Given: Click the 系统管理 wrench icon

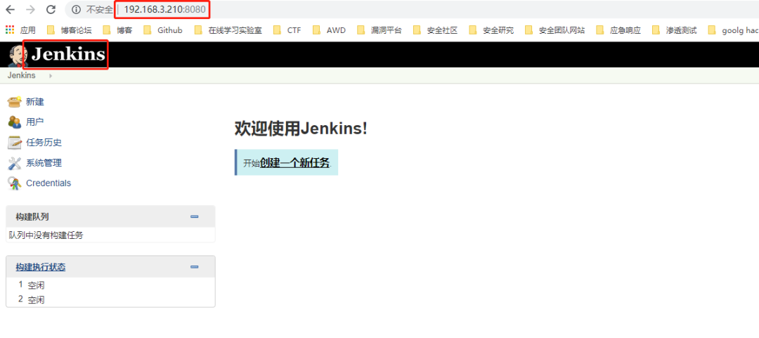Looking at the screenshot, I should pos(15,163).
